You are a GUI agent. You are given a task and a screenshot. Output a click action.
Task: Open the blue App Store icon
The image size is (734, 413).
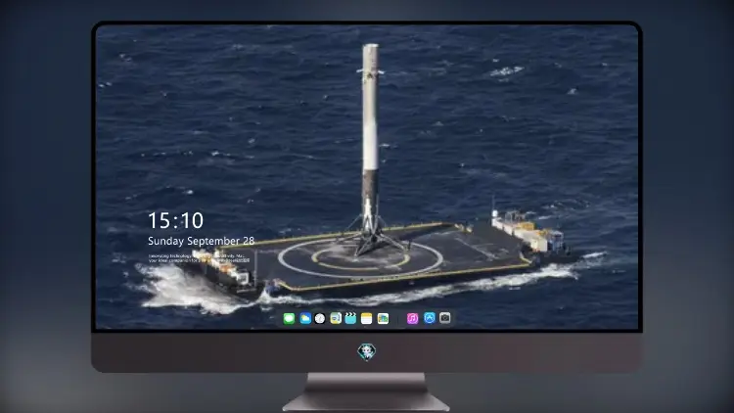(430, 318)
